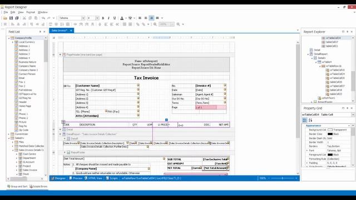
Task: Click the Redo arrow icon
Action: [x=49, y=18]
